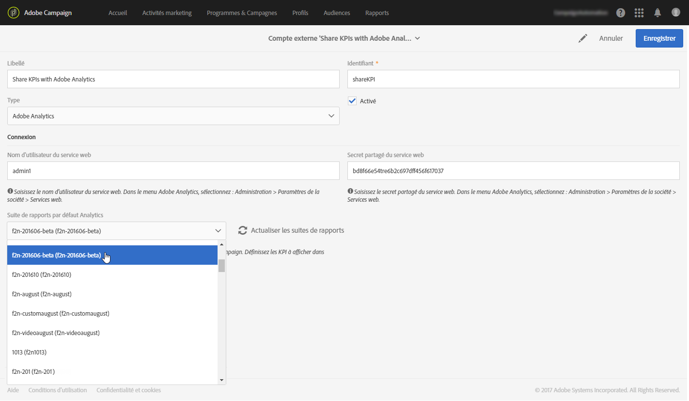Open the help question mark icon
This screenshot has height=401, width=689.
pos(621,13)
